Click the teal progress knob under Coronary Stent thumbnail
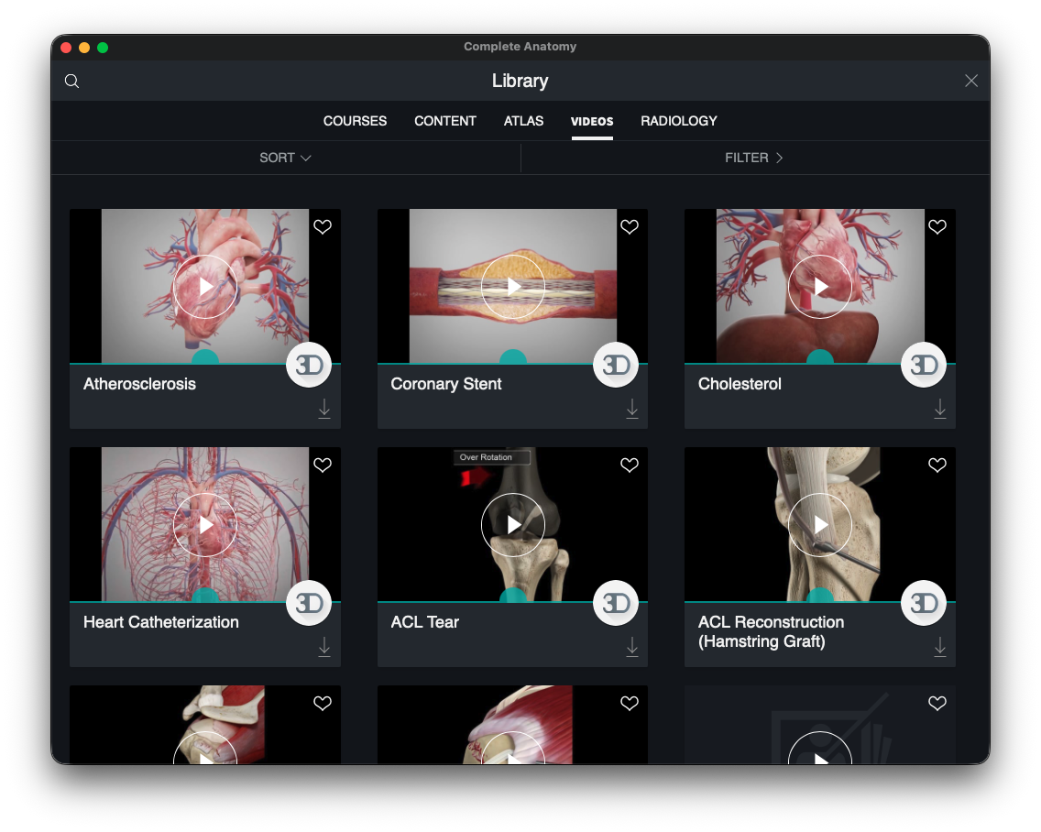Viewport: 1041px width, 832px height. click(512, 356)
